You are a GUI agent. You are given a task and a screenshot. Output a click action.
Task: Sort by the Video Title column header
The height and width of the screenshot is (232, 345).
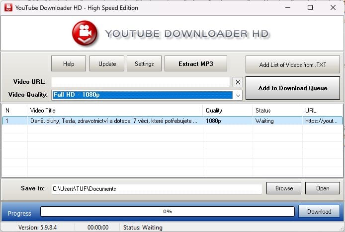tap(115, 111)
